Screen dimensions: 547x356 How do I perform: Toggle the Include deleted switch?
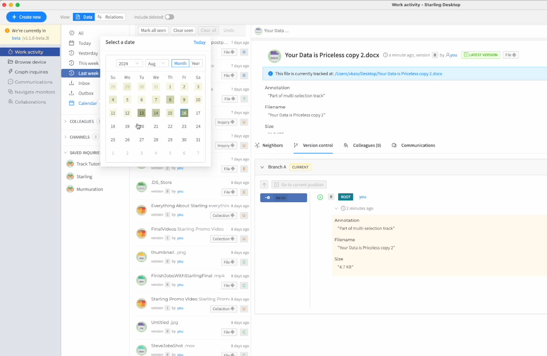[169, 17]
